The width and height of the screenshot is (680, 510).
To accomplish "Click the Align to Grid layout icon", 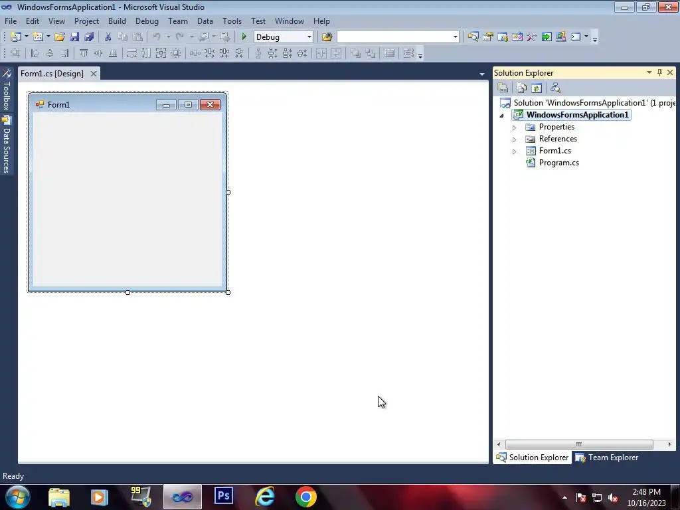I will (x=15, y=53).
